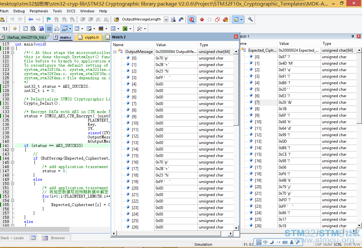Viewport: 362px width, 248px height.
Task: Click the System Viewer green board icon
Action: point(125,29)
